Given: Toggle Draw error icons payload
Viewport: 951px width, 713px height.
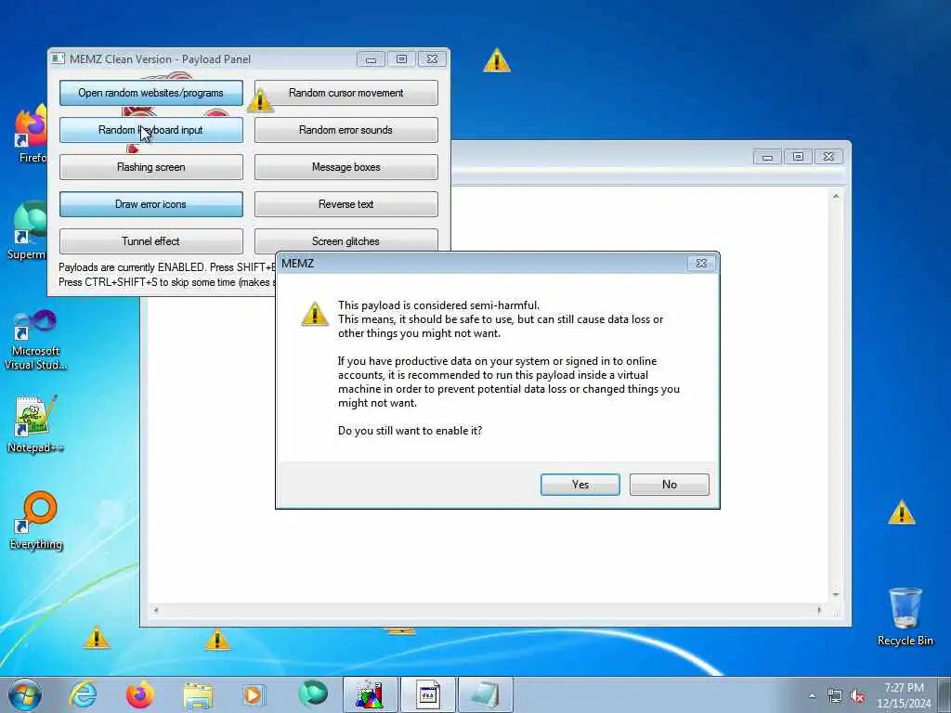Looking at the screenshot, I should coord(151,204).
